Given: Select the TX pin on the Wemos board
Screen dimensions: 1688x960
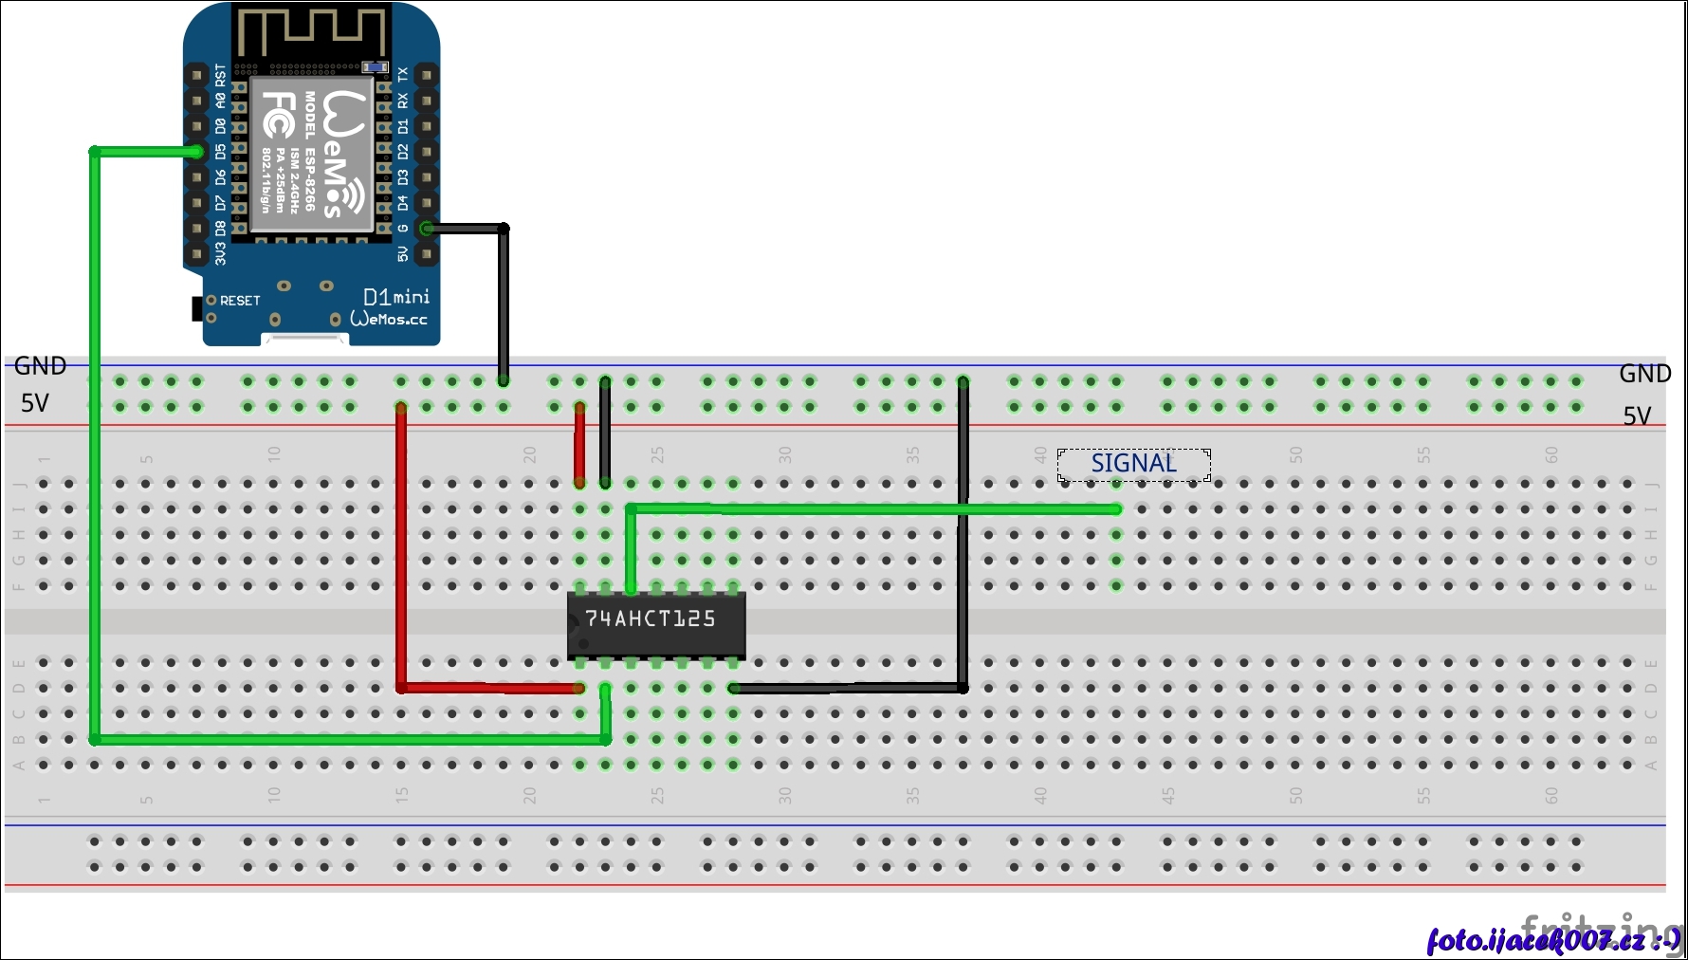Looking at the screenshot, I should [x=426, y=75].
